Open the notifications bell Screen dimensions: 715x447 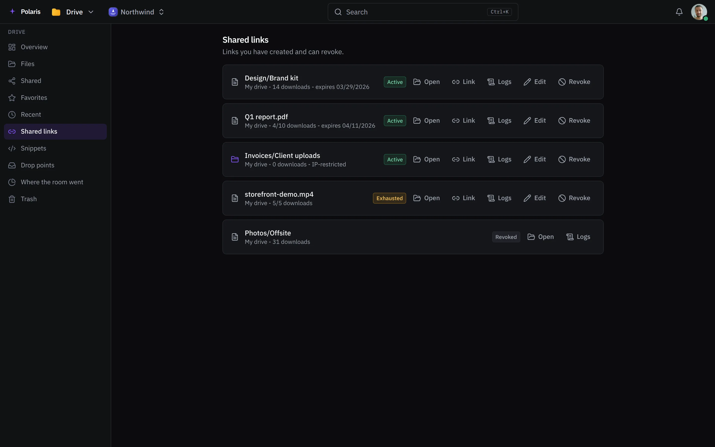pyautogui.click(x=679, y=12)
